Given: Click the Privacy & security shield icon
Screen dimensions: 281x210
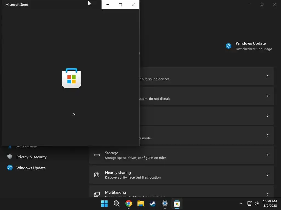Looking at the screenshot, I should (x=10, y=157).
